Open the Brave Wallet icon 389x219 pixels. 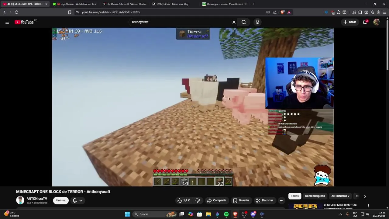coord(366,12)
